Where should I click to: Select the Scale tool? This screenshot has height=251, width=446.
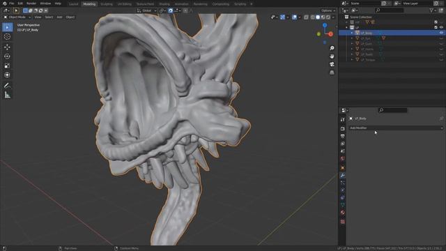[x=8, y=66]
